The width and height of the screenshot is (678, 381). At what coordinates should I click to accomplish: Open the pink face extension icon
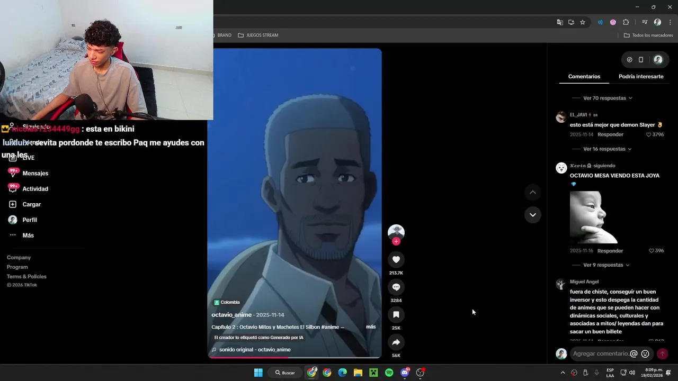pyautogui.click(x=613, y=22)
